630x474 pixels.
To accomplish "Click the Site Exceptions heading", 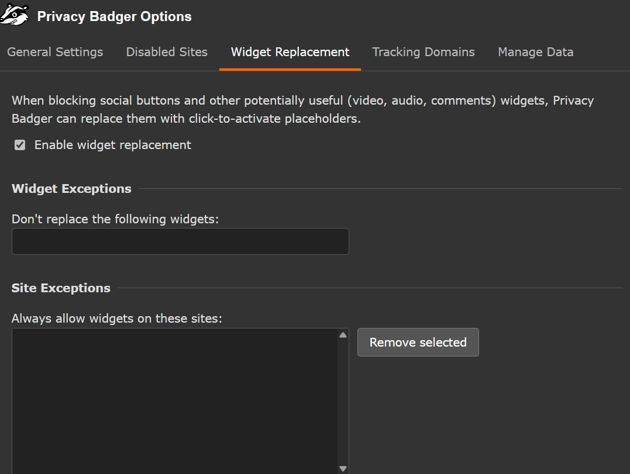I will coord(61,288).
